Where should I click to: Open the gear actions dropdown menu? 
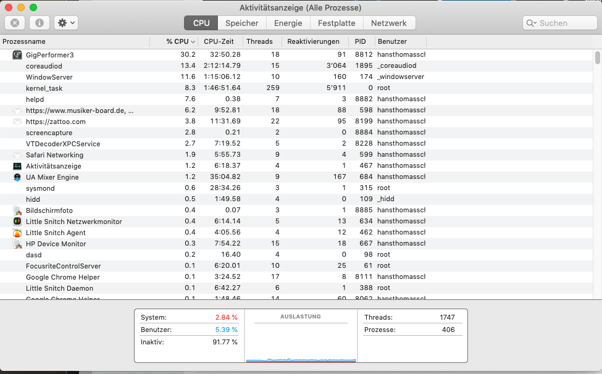(x=66, y=23)
